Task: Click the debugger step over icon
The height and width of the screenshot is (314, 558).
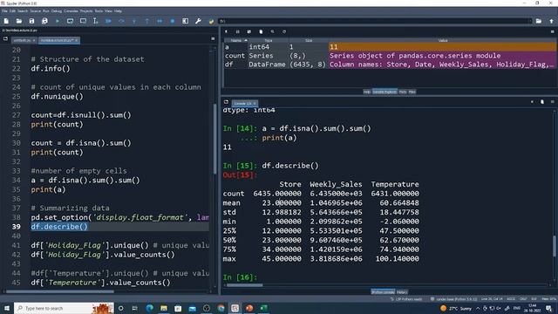Action: (x=121, y=21)
